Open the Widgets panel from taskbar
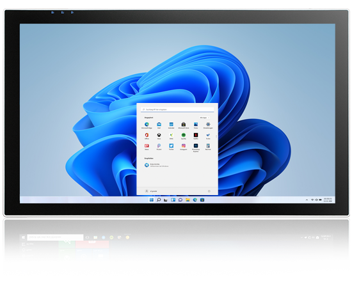352x291 pixels. tap(173, 200)
